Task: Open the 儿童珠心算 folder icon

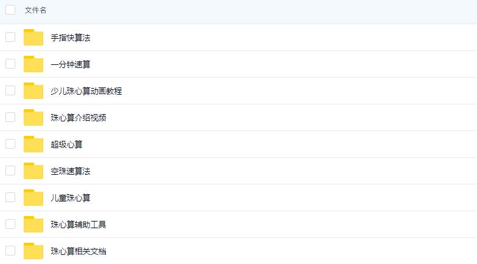Action: tap(33, 198)
